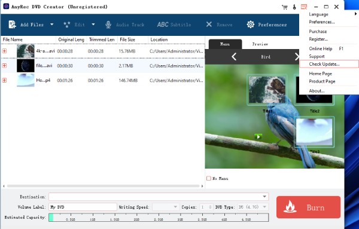Click the Audio Track microphone icon
Screen dimensions: 359x229
coord(108,25)
